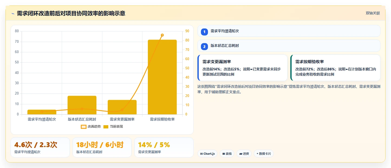Click the number 2 badge icon
Image resolution: width=391 pixels, height=168 pixels.
tap(204, 46)
